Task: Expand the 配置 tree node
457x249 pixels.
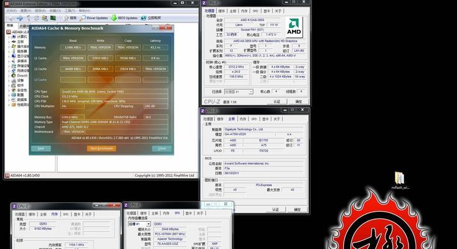Action: tap(9, 95)
